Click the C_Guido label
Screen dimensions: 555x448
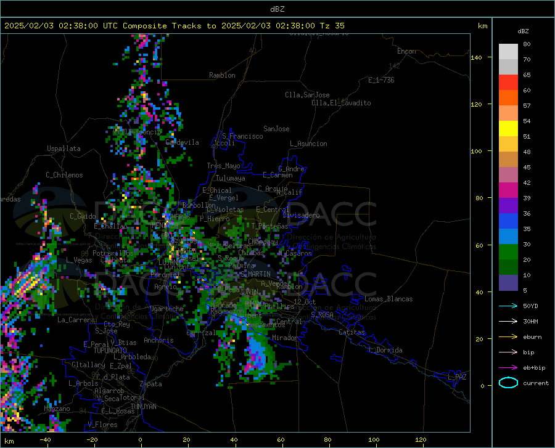coord(83,216)
